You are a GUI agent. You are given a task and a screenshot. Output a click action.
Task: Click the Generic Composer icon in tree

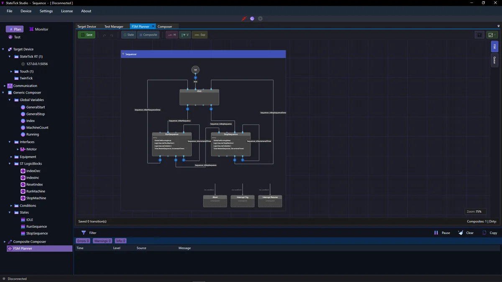10,93
